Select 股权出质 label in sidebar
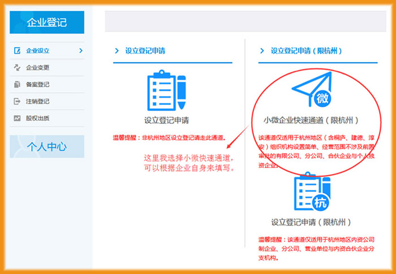 tap(38, 118)
